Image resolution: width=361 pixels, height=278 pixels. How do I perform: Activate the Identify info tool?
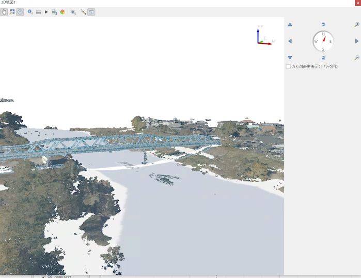(30, 12)
